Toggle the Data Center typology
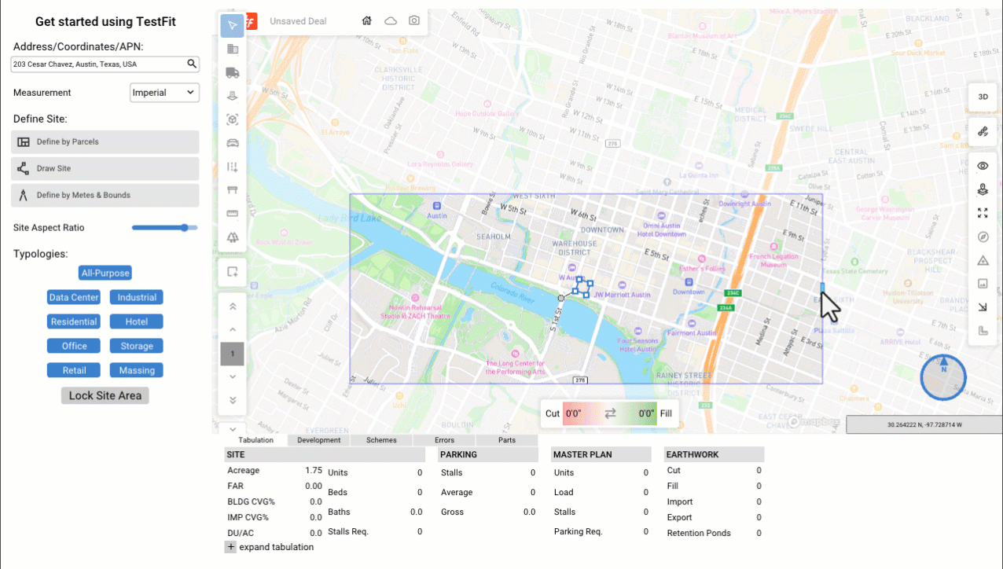 tap(74, 297)
